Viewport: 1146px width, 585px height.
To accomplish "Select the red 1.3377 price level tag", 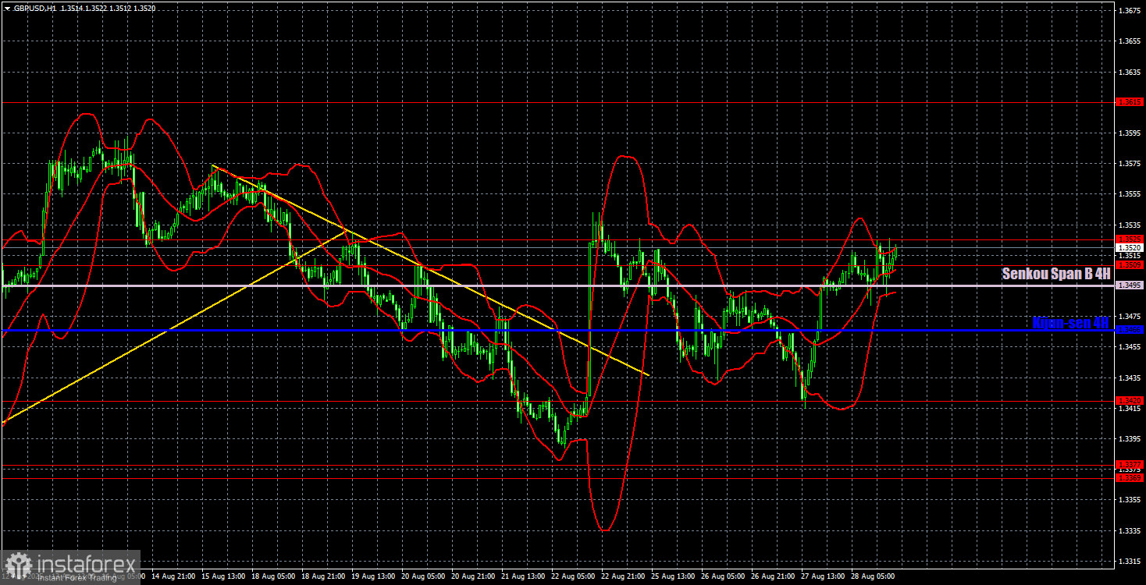I will pyautogui.click(x=1130, y=465).
